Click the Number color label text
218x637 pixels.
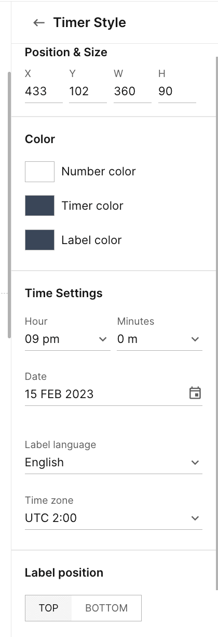[x=99, y=172]
